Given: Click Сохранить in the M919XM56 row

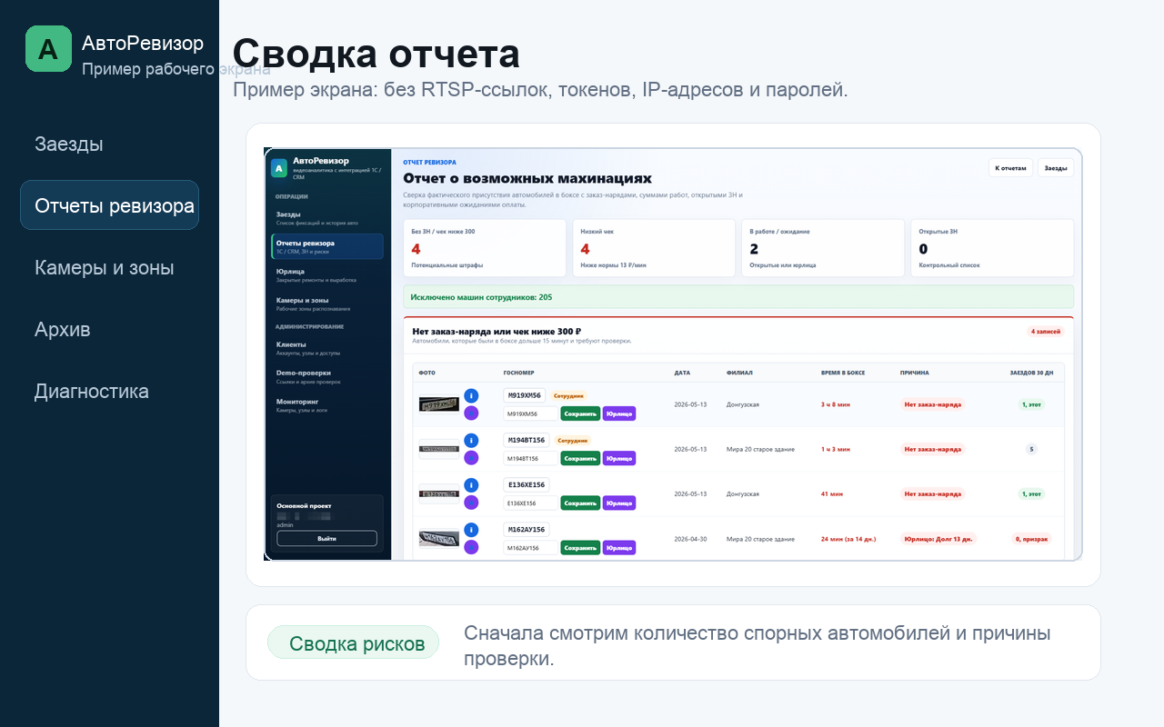Looking at the screenshot, I should pyautogui.click(x=580, y=413).
